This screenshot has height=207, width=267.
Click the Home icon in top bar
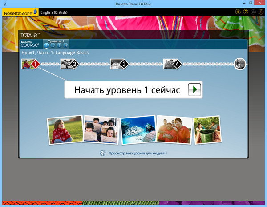pyautogui.click(x=253, y=12)
